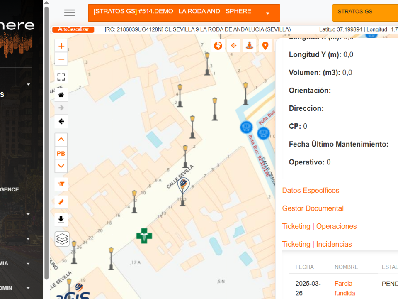Viewport: 398px width, 299px height.
Task: Activate the street view person icon
Action: pos(250,46)
